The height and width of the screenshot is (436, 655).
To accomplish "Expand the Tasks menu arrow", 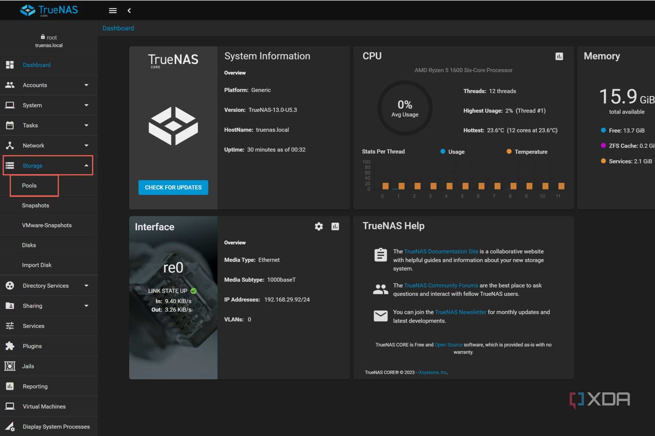I will click(x=86, y=125).
